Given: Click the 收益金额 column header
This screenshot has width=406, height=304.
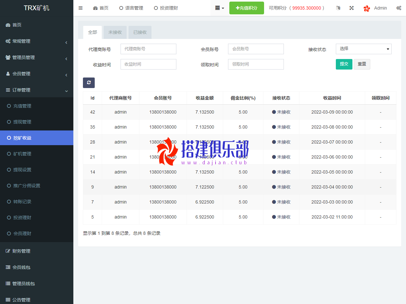Looking at the screenshot, I should [205, 98].
